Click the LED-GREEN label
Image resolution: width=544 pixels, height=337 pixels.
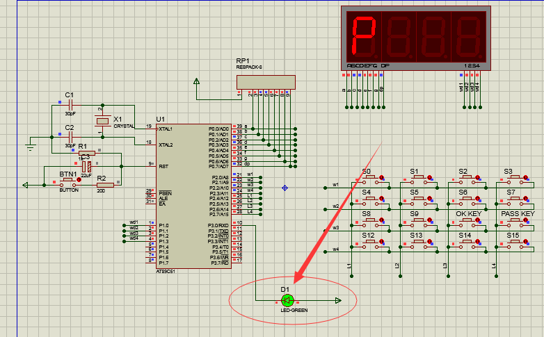[x=294, y=311]
